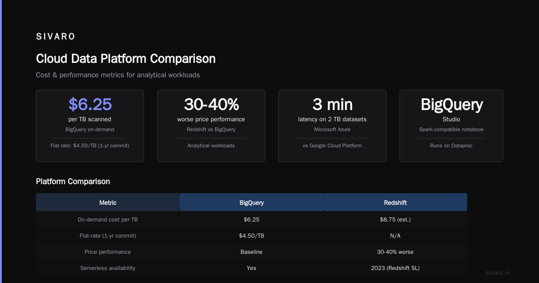The image size is (539, 283).
Task: Click the 30-40% headline figure
Action: [211, 104]
